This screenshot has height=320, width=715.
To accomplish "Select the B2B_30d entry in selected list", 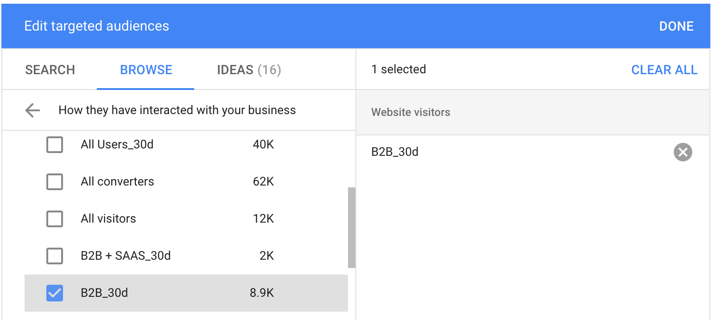I will point(395,152).
